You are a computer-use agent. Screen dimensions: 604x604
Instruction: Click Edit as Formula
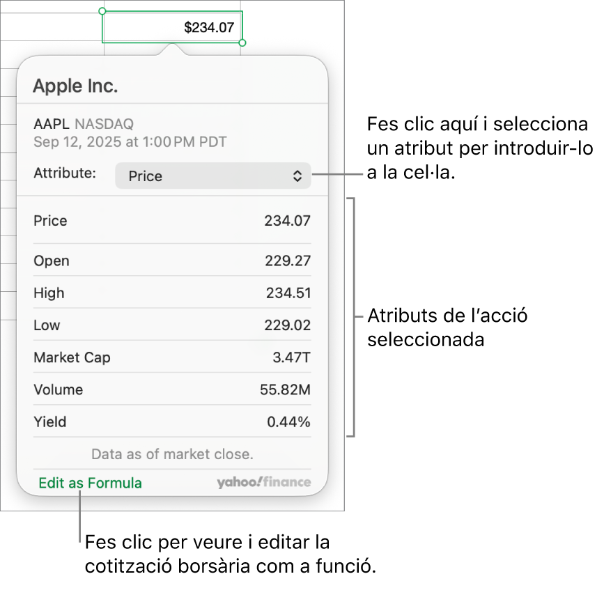coord(90,482)
